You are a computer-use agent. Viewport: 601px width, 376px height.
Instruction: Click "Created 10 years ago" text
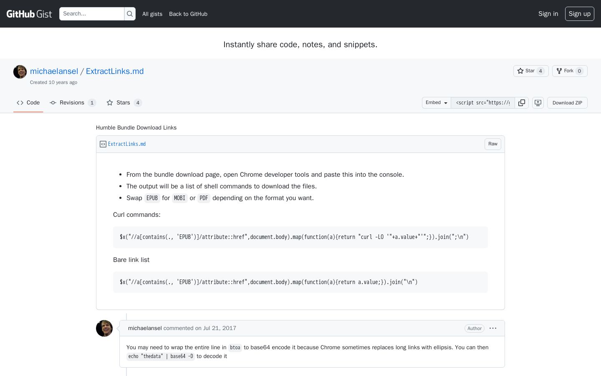click(53, 82)
